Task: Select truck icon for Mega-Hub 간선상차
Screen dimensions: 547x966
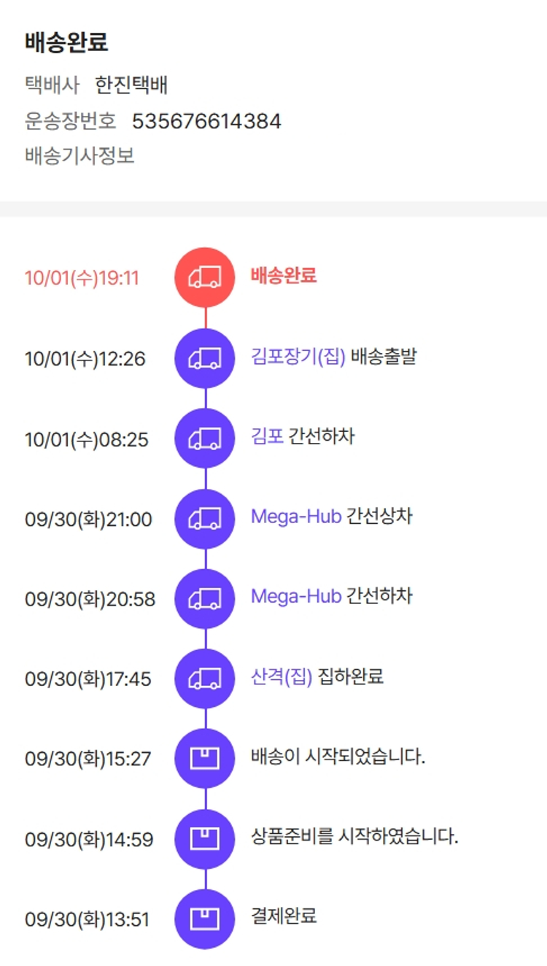Action: 205,519
